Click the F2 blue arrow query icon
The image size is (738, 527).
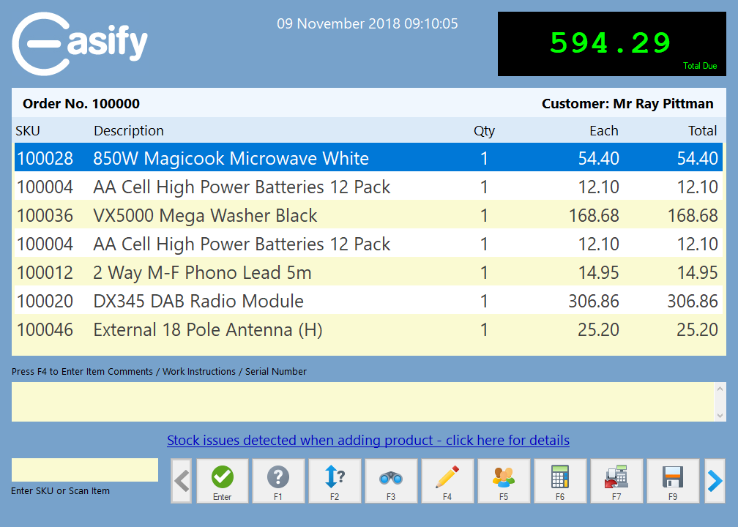335,480
